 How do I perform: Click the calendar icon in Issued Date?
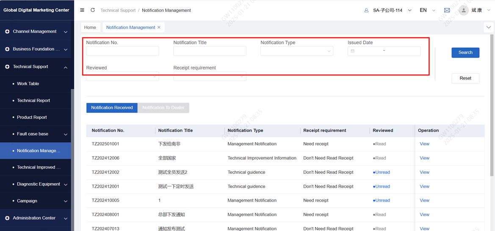[x=352, y=51]
